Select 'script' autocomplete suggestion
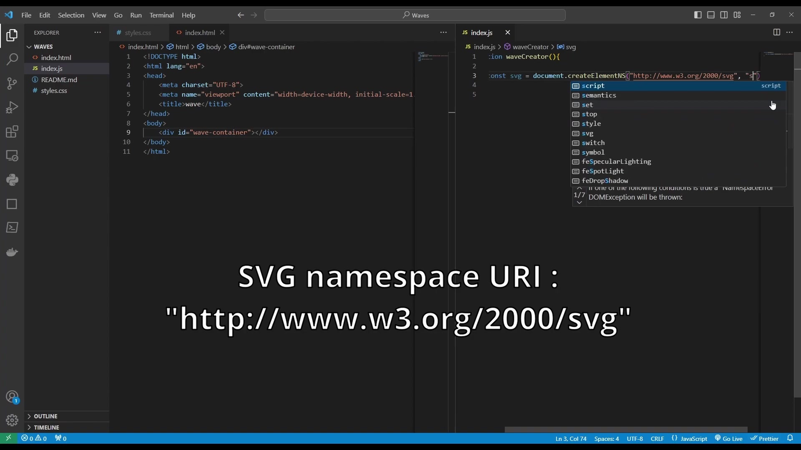The height and width of the screenshot is (450, 801). pyautogui.click(x=678, y=86)
